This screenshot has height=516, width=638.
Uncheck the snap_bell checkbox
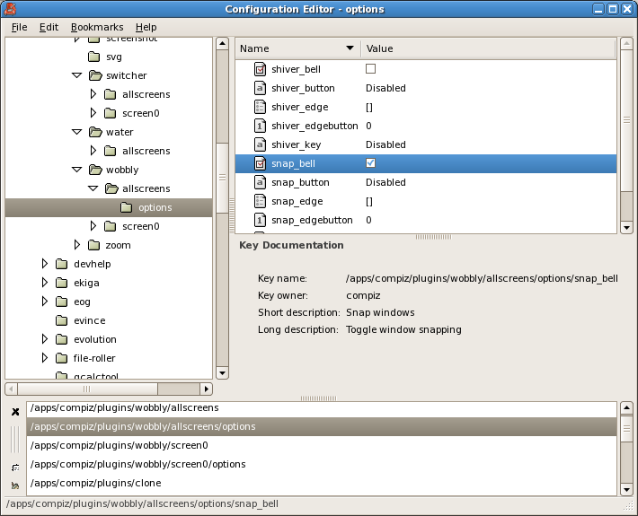[370, 163]
